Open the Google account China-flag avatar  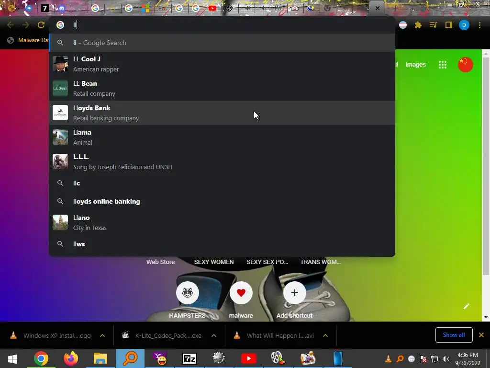coord(465,65)
